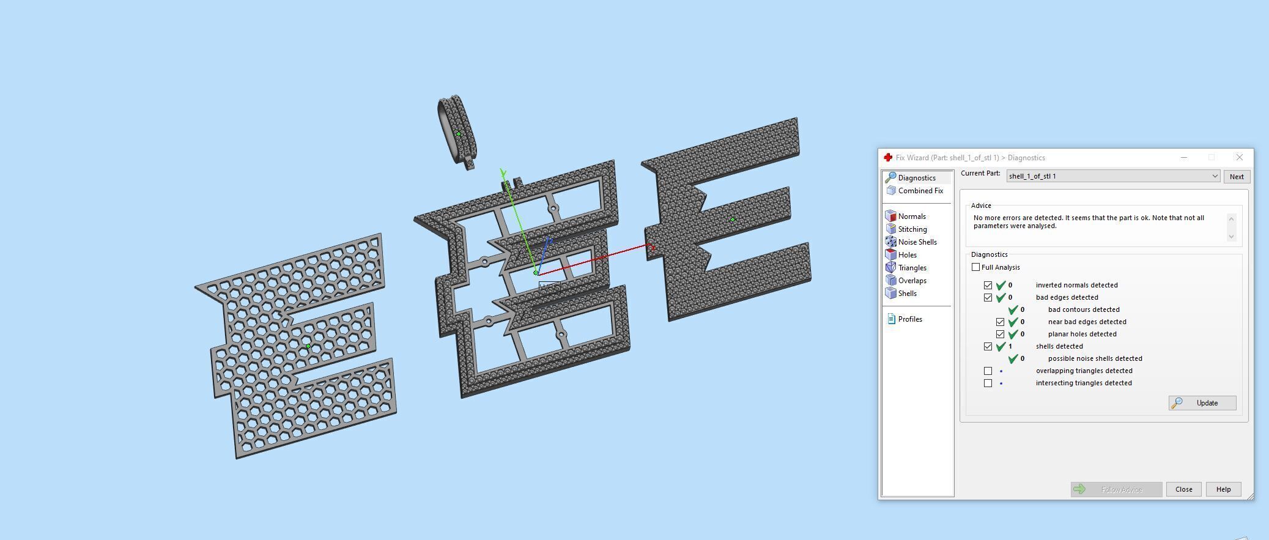Go to the Normals fix page
1269x540 pixels.
pyautogui.click(x=912, y=216)
